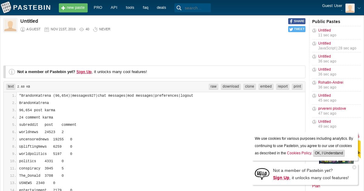Open the PRO menu item
The width and height of the screenshot is (364, 191).
[98, 8]
